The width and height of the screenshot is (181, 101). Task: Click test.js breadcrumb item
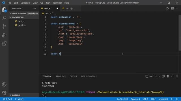pyautogui.click(x=48, y=13)
